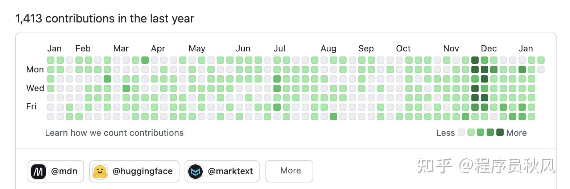
Task: Click the darker Tuesday cell under Jul
Action: pos(277,79)
